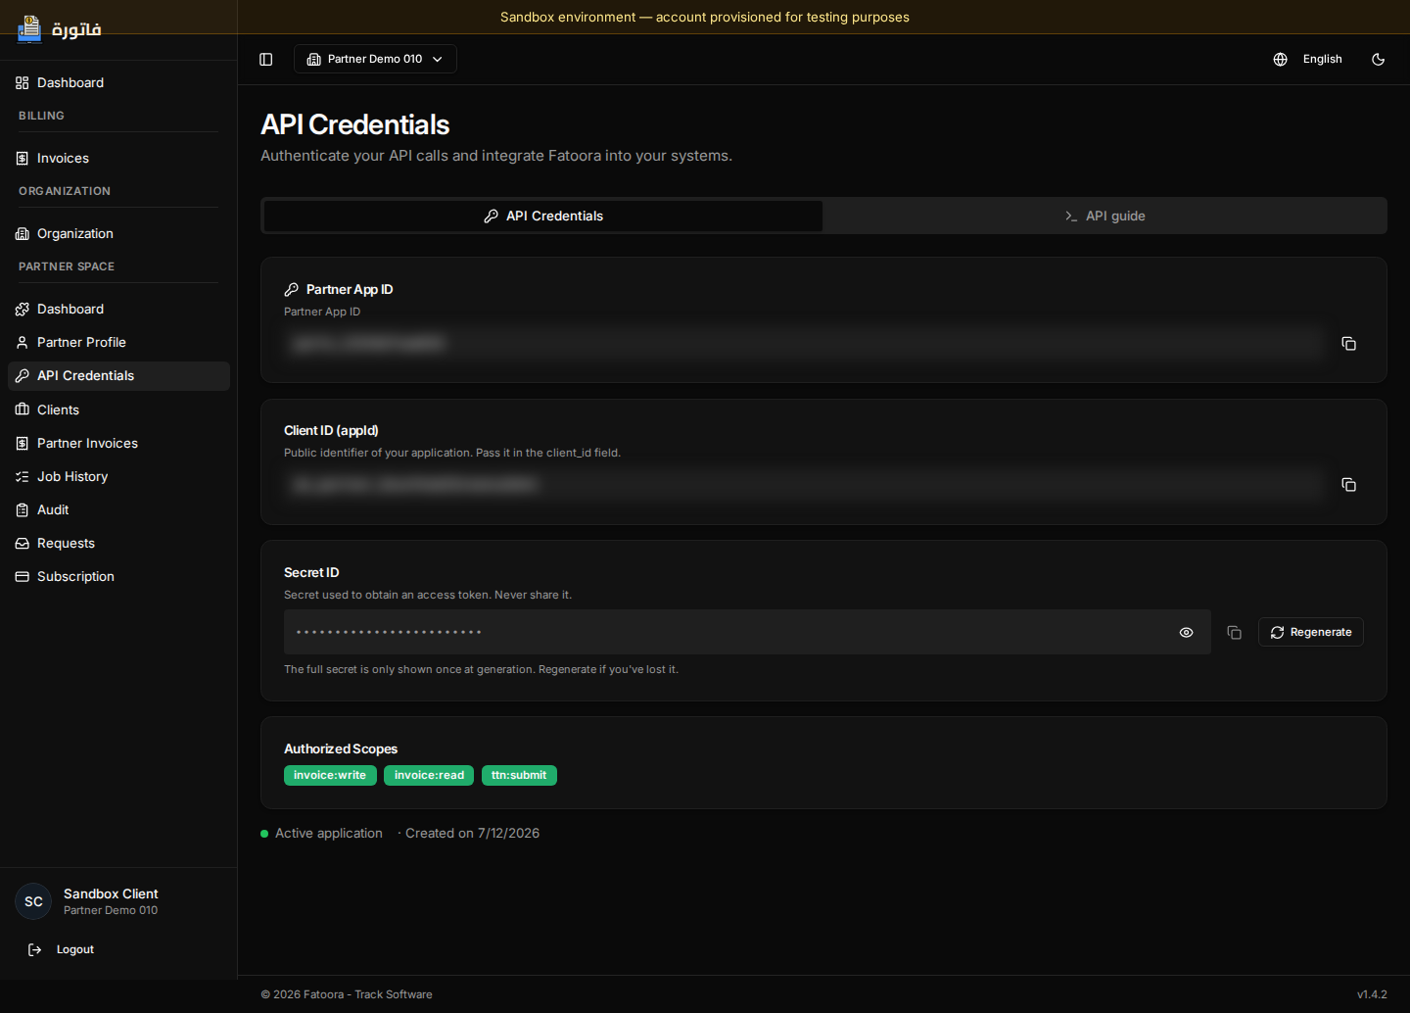This screenshot has width=1410, height=1013.
Task: Reveal the Secret ID with the eye icon
Action: tap(1186, 632)
